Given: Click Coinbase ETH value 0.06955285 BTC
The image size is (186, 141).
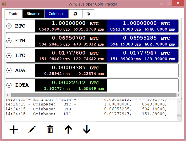Looking at the screenshot, I should click(147, 38).
